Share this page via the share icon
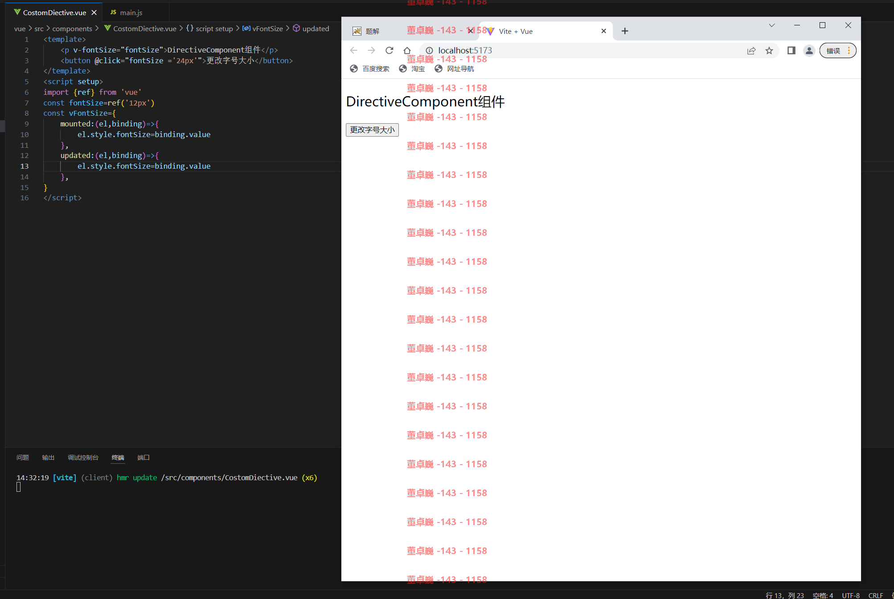The image size is (894, 599). [751, 51]
